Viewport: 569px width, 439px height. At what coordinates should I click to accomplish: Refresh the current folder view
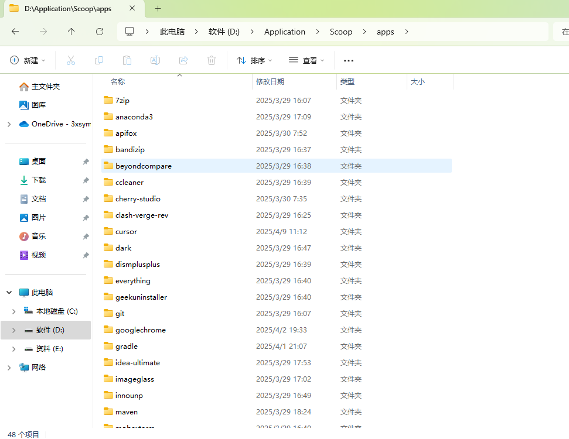pos(100,32)
